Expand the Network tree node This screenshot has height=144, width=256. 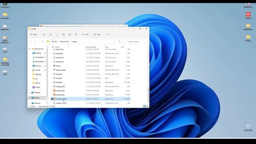pyautogui.click(x=30, y=103)
